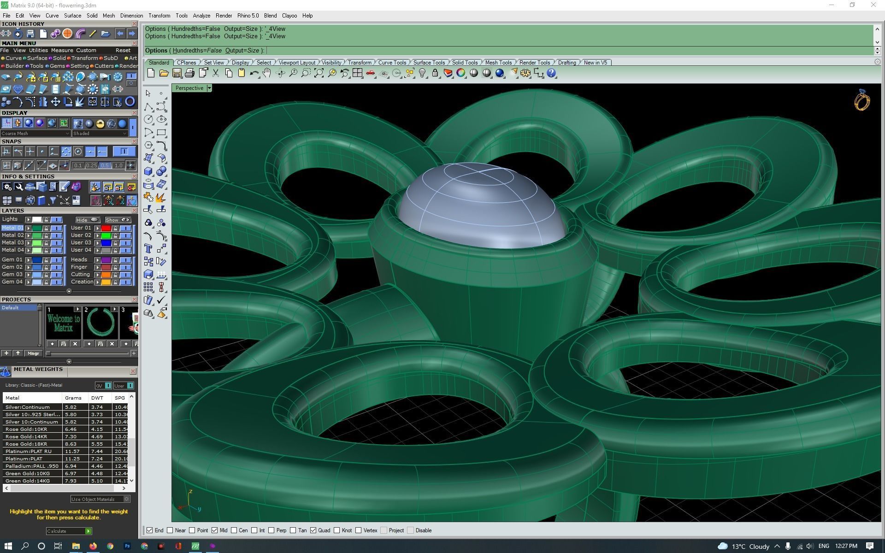The width and height of the screenshot is (885, 553).
Task: Open the Surface menu
Action: [72, 16]
